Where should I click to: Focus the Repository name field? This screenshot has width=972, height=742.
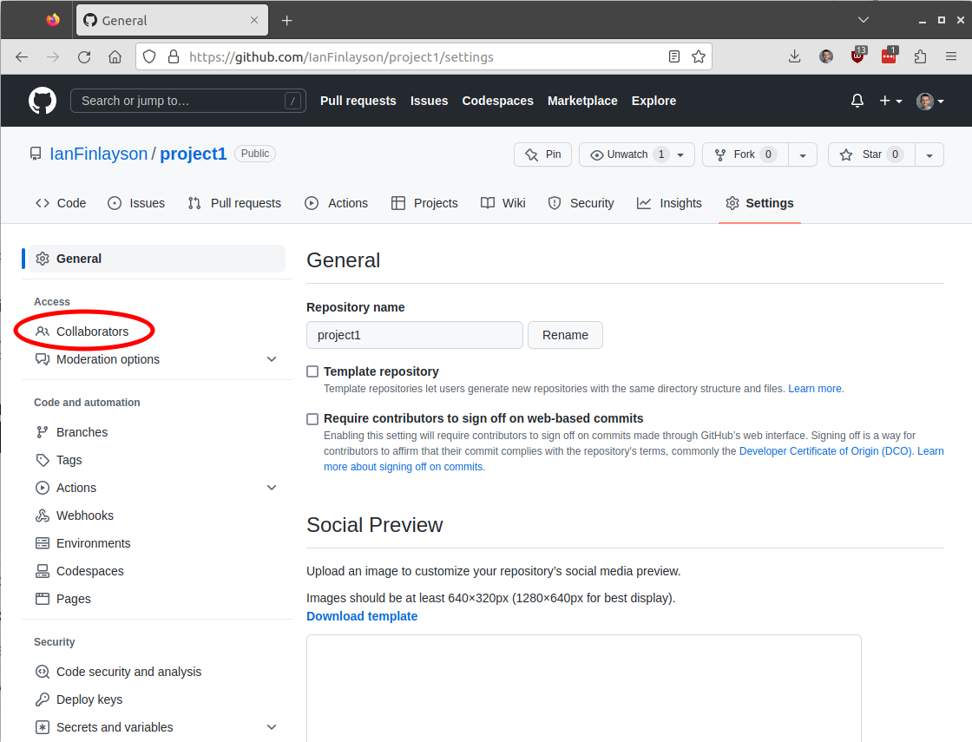415,335
